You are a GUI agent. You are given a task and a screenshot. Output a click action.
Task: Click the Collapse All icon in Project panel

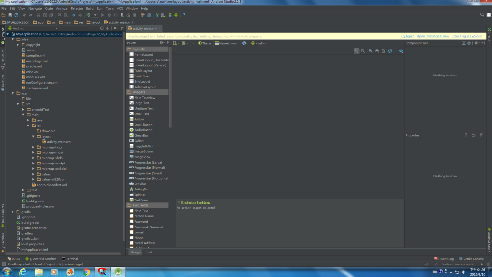108,28
